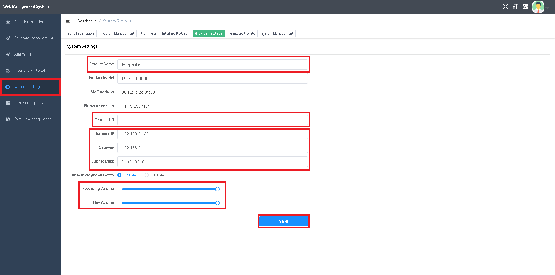Click the fullscreen toggle icon in header
Image resolution: width=555 pixels, height=275 pixels.
[x=505, y=7]
